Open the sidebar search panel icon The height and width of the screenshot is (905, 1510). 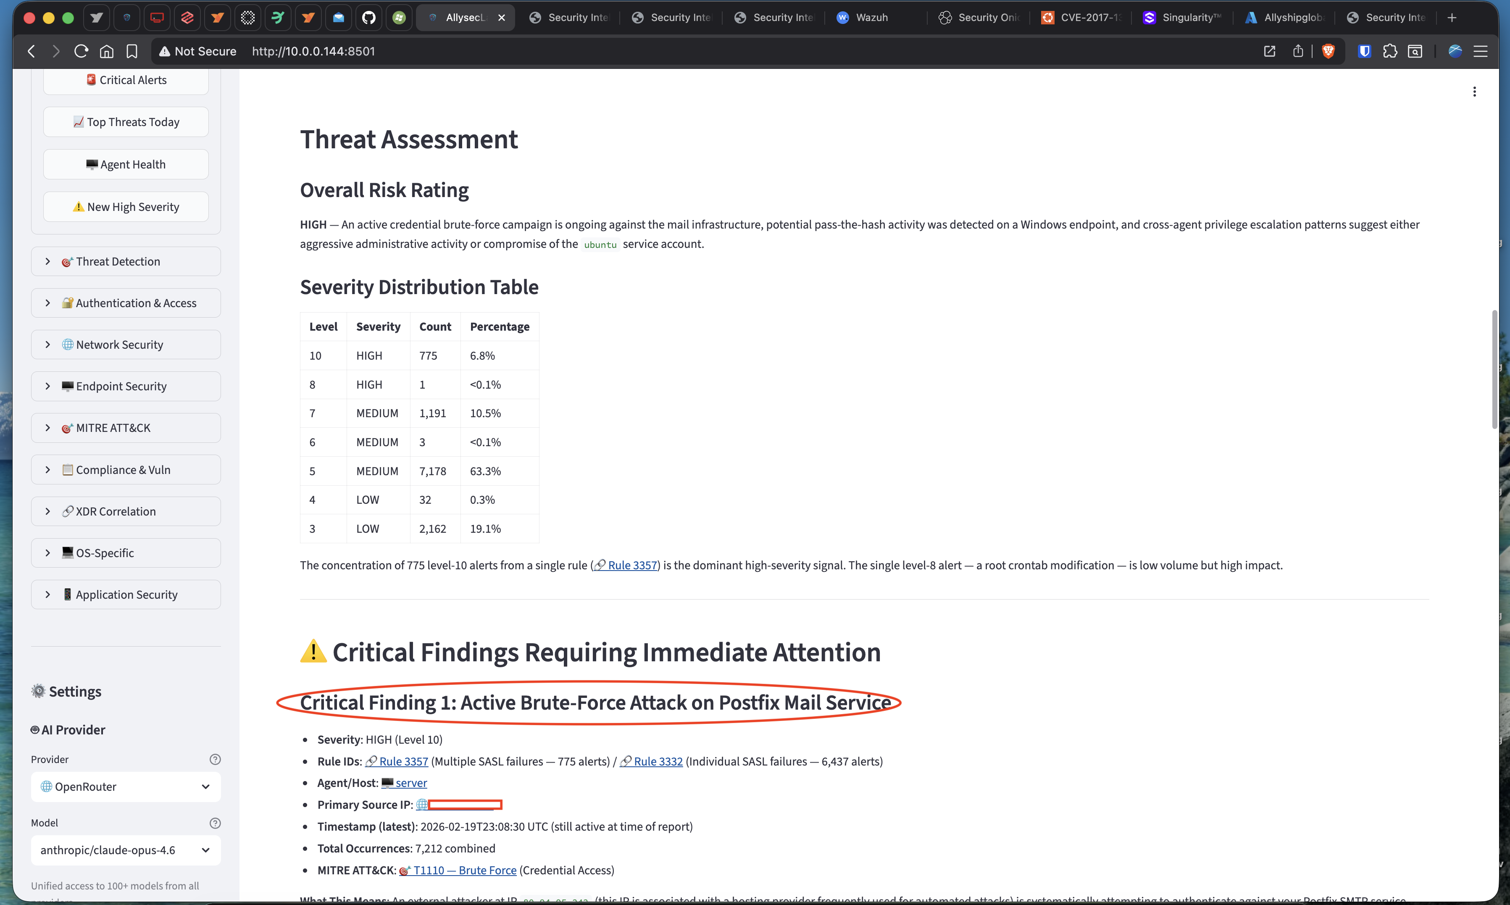[x=1415, y=51]
